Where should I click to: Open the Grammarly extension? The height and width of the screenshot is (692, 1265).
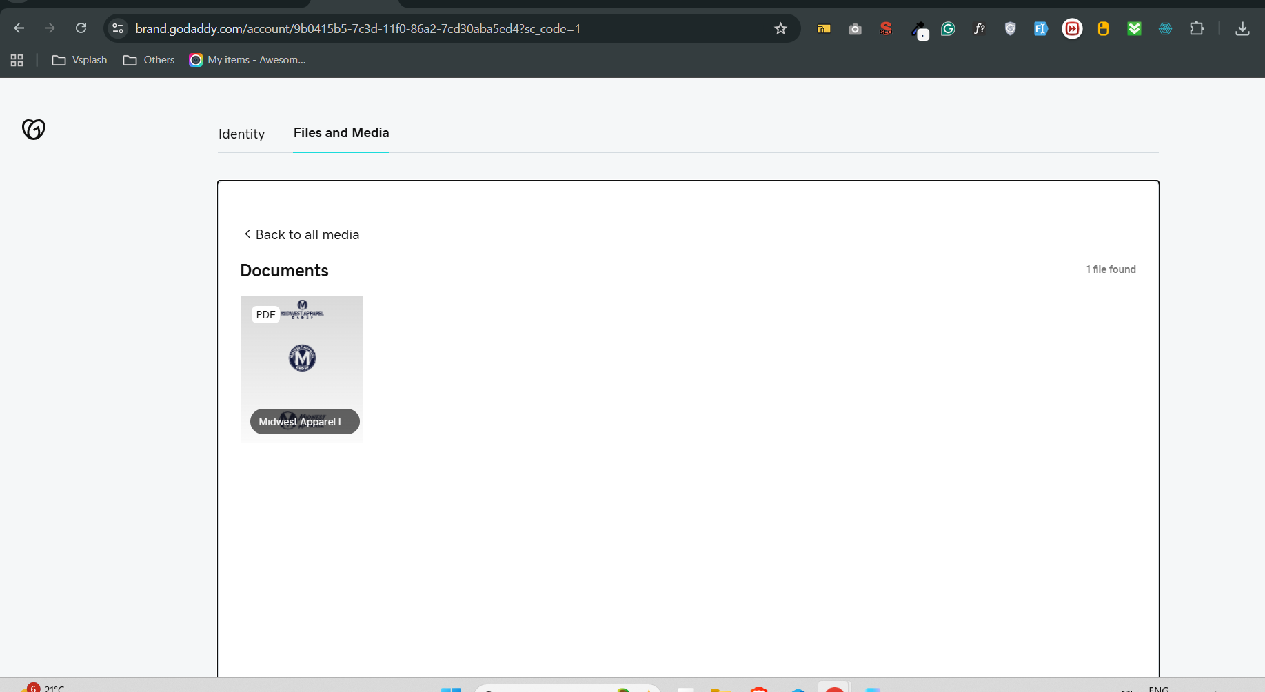(x=948, y=28)
